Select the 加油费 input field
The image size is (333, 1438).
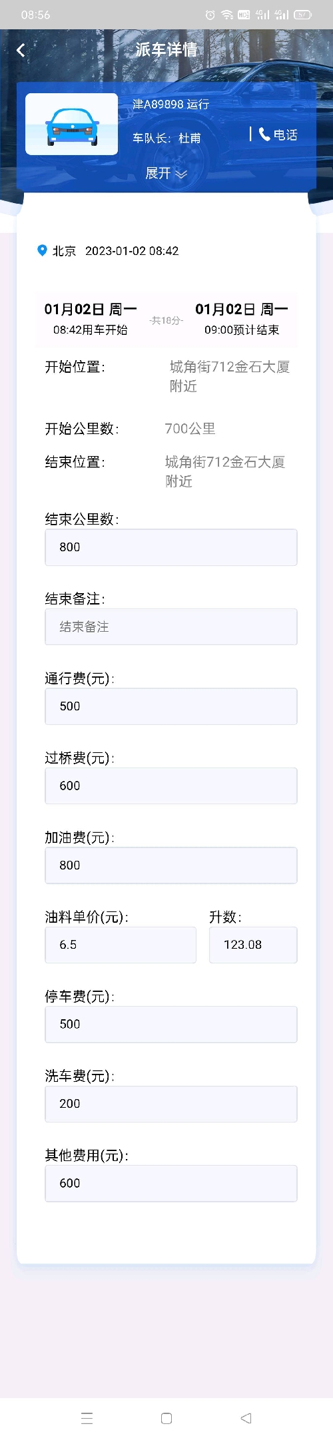[171, 865]
